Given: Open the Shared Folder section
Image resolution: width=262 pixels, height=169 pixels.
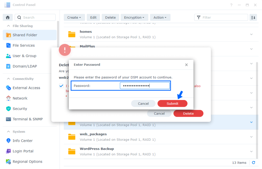Looking at the screenshot, I should (25, 35).
